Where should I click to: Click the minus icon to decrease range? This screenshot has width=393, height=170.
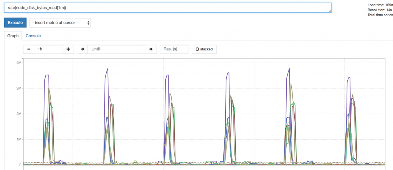pos(29,49)
